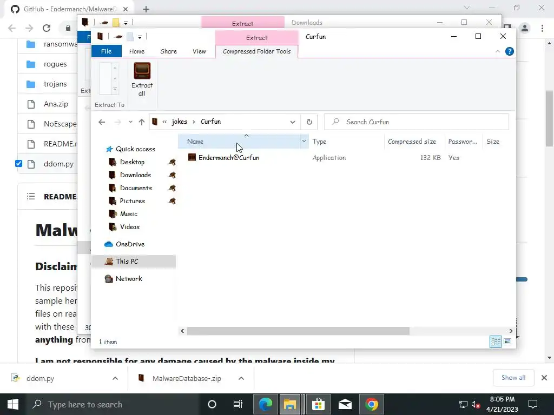Switch to details view layout icon
The image size is (554, 415).
(x=496, y=342)
